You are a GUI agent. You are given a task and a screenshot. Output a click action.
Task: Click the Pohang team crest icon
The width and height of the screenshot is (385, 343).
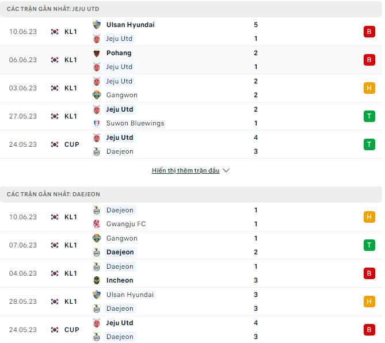click(97, 53)
